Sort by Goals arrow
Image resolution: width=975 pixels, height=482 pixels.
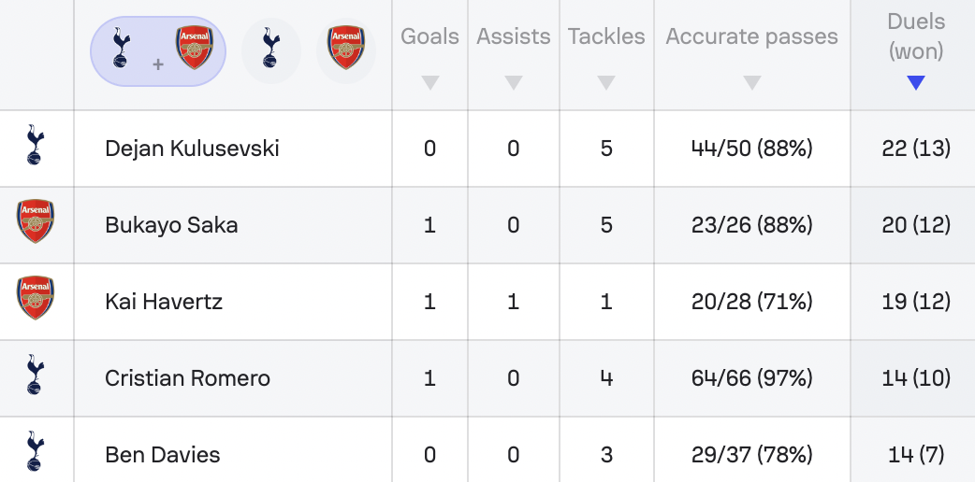[x=429, y=82]
